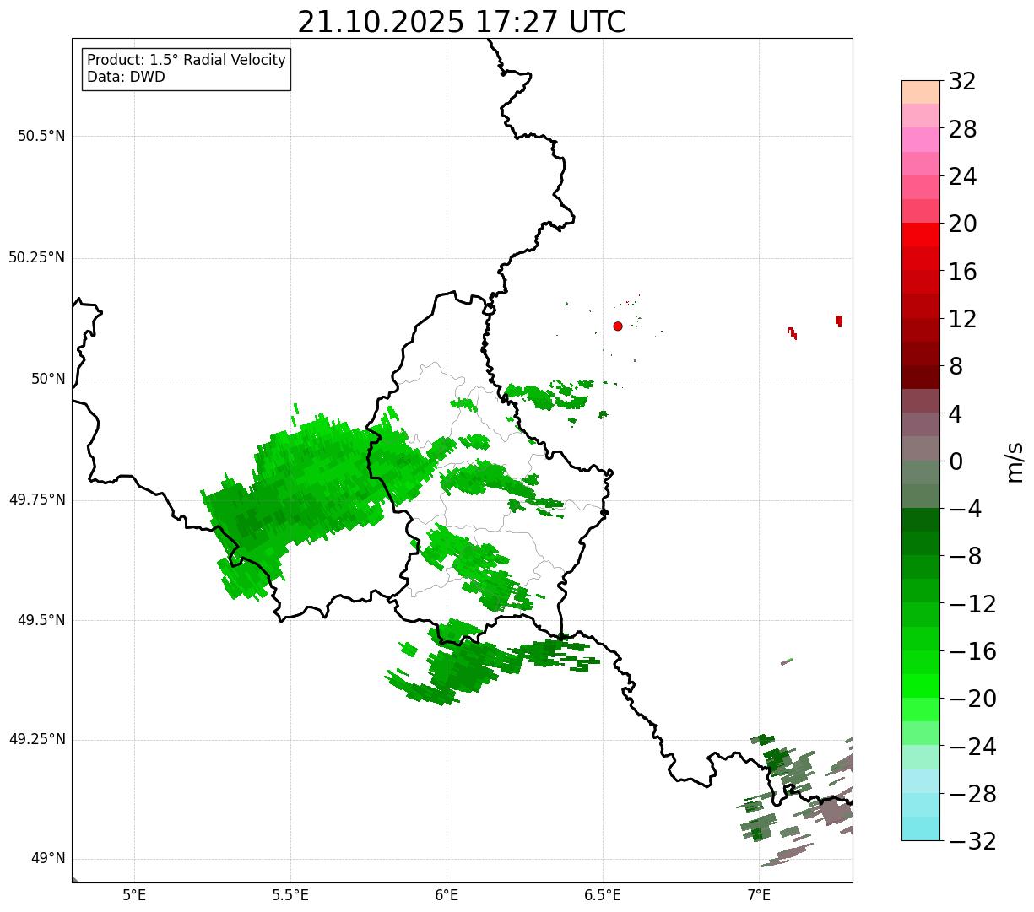1034x912 pixels.
Task: Click the 50.5°N latitude label
Action: click(x=41, y=136)
